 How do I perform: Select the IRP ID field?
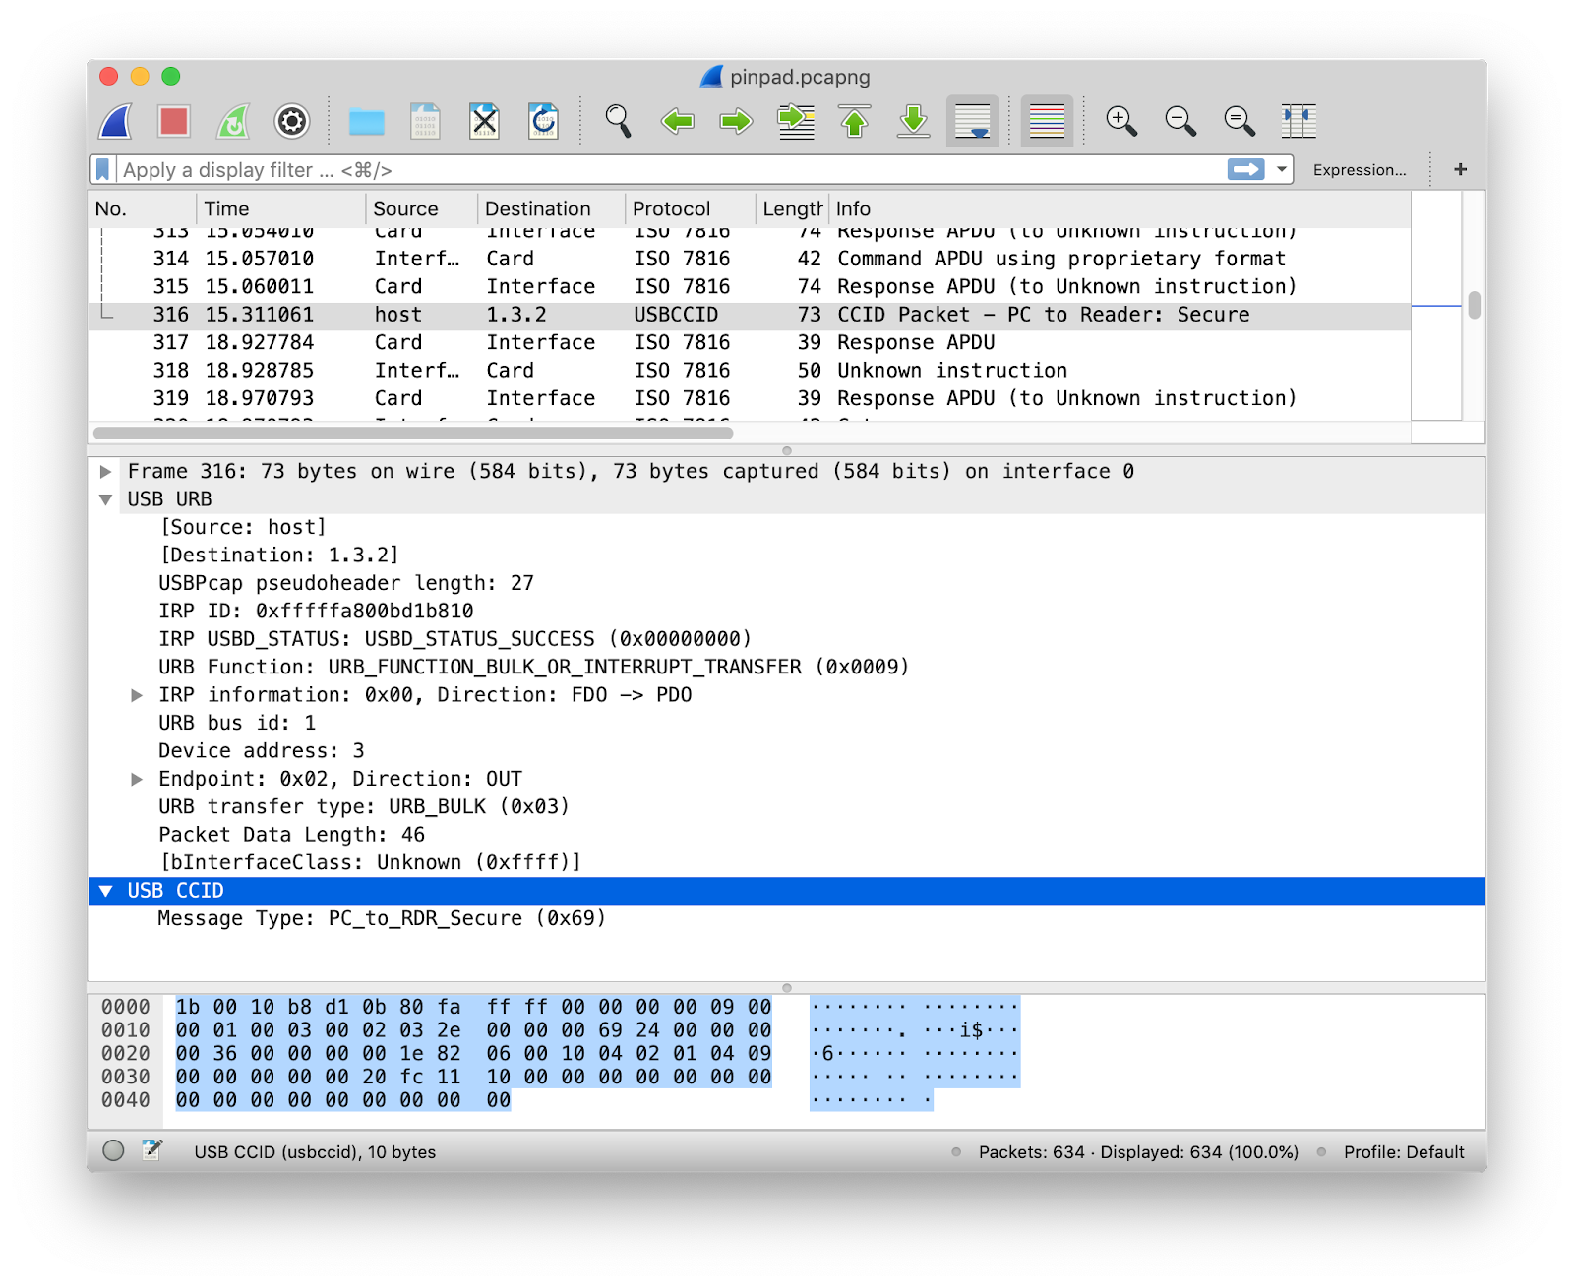[316, 612]
